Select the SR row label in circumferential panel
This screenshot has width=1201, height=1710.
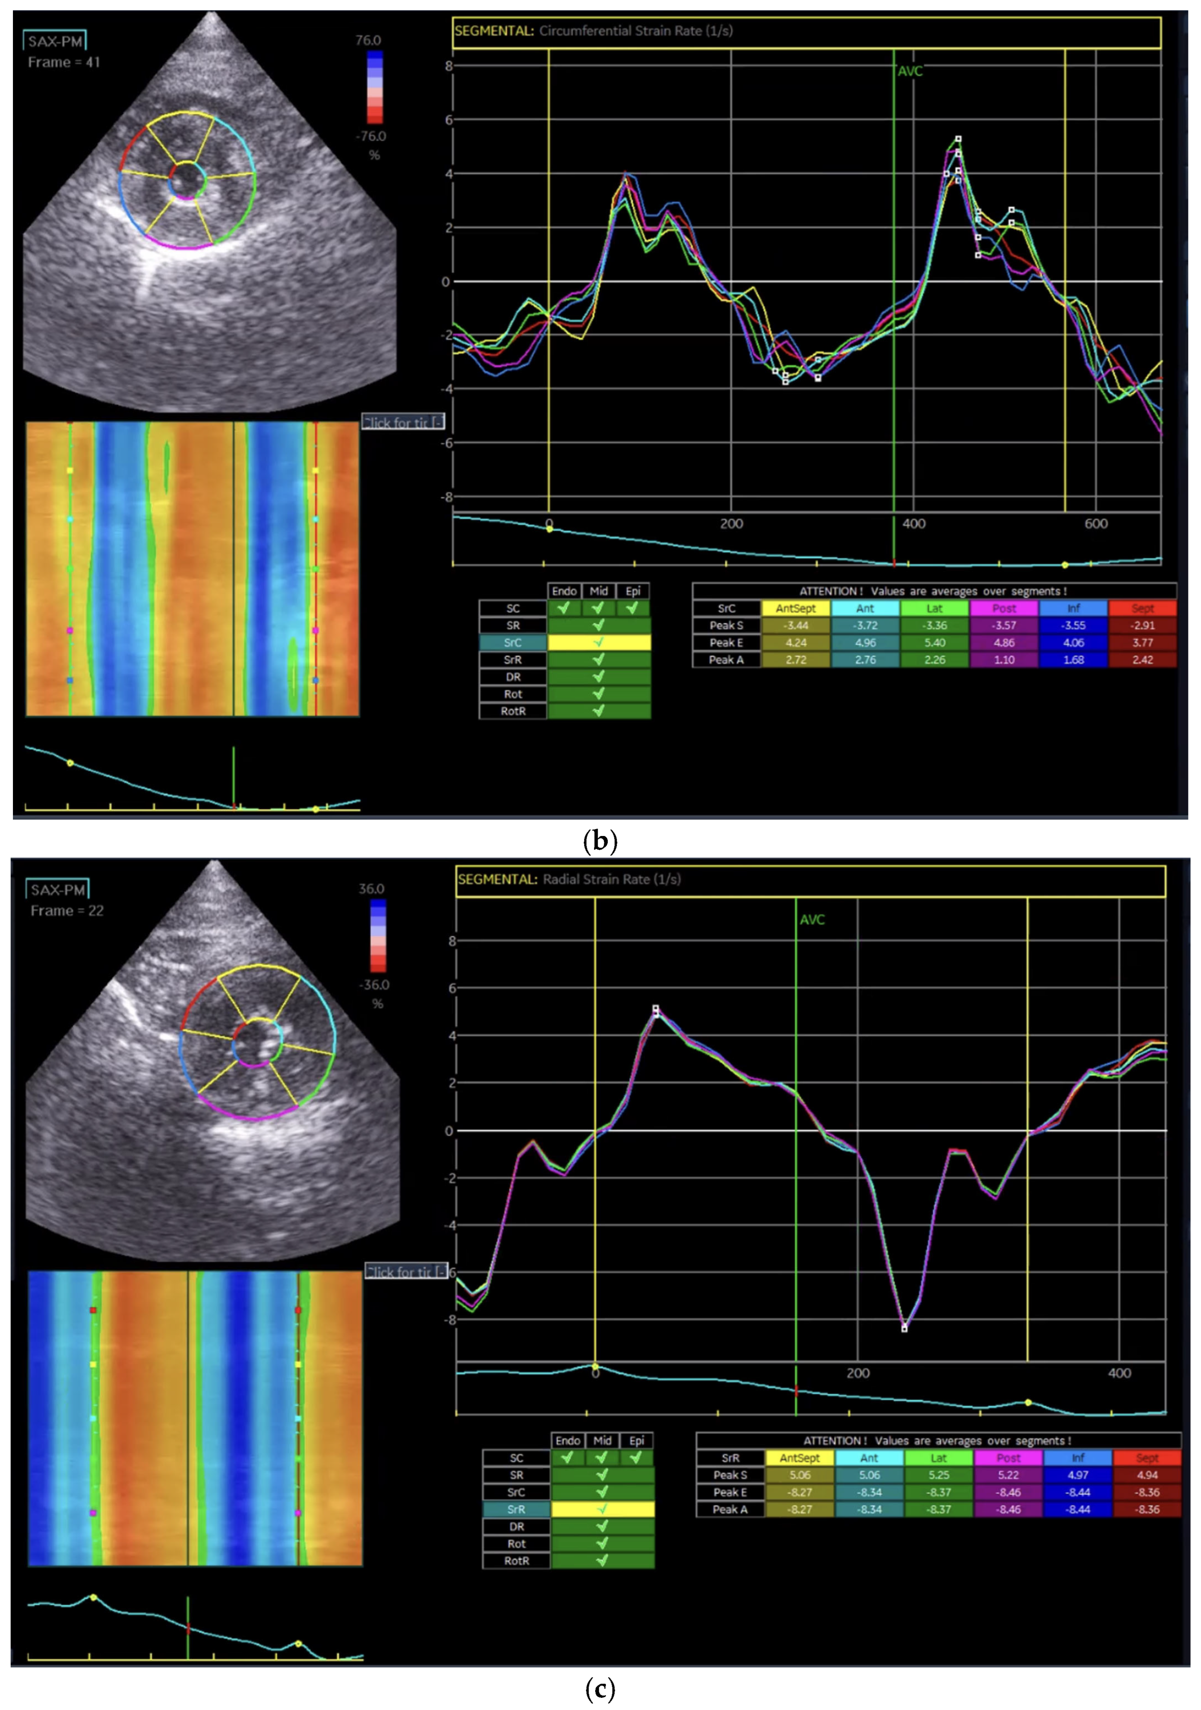(x=513, y=625)
